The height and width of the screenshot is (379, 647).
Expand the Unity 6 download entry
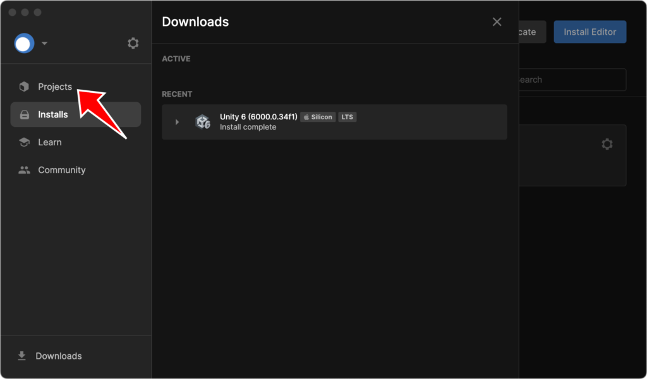click(x=177, y=122)
